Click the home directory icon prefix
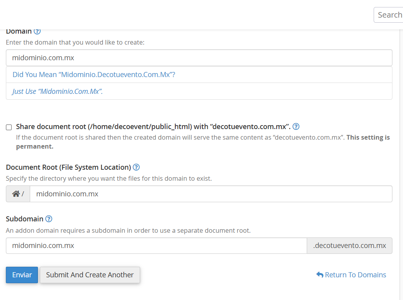 (16, 194)
